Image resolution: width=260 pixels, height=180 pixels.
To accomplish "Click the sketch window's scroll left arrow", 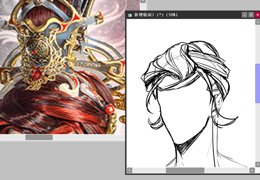I will tap(130, 170).
